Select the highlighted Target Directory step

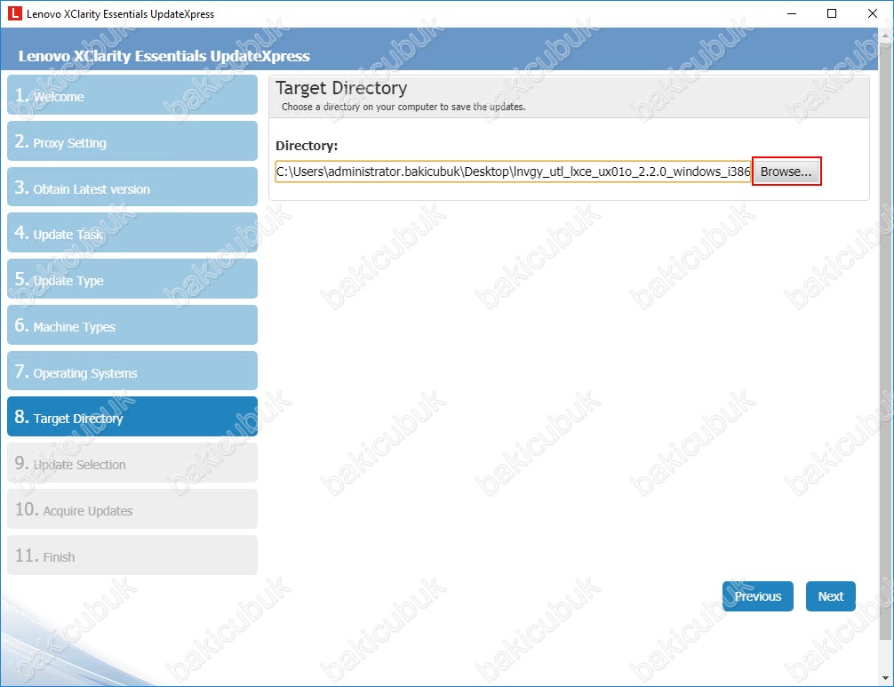132,418
